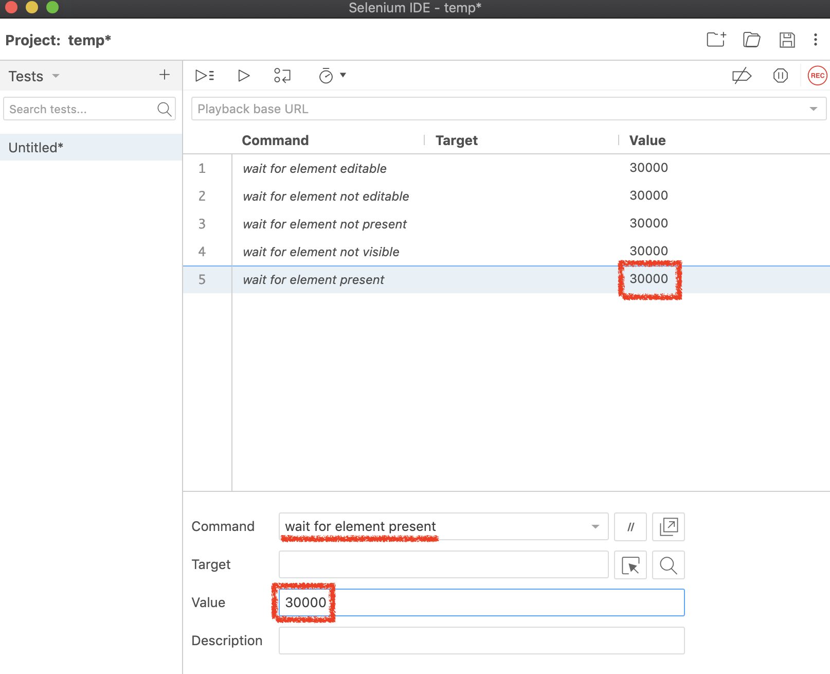Screen dimensions: 830x674
Task: Expand the Tests view dropdown
Action: point(56,76)
